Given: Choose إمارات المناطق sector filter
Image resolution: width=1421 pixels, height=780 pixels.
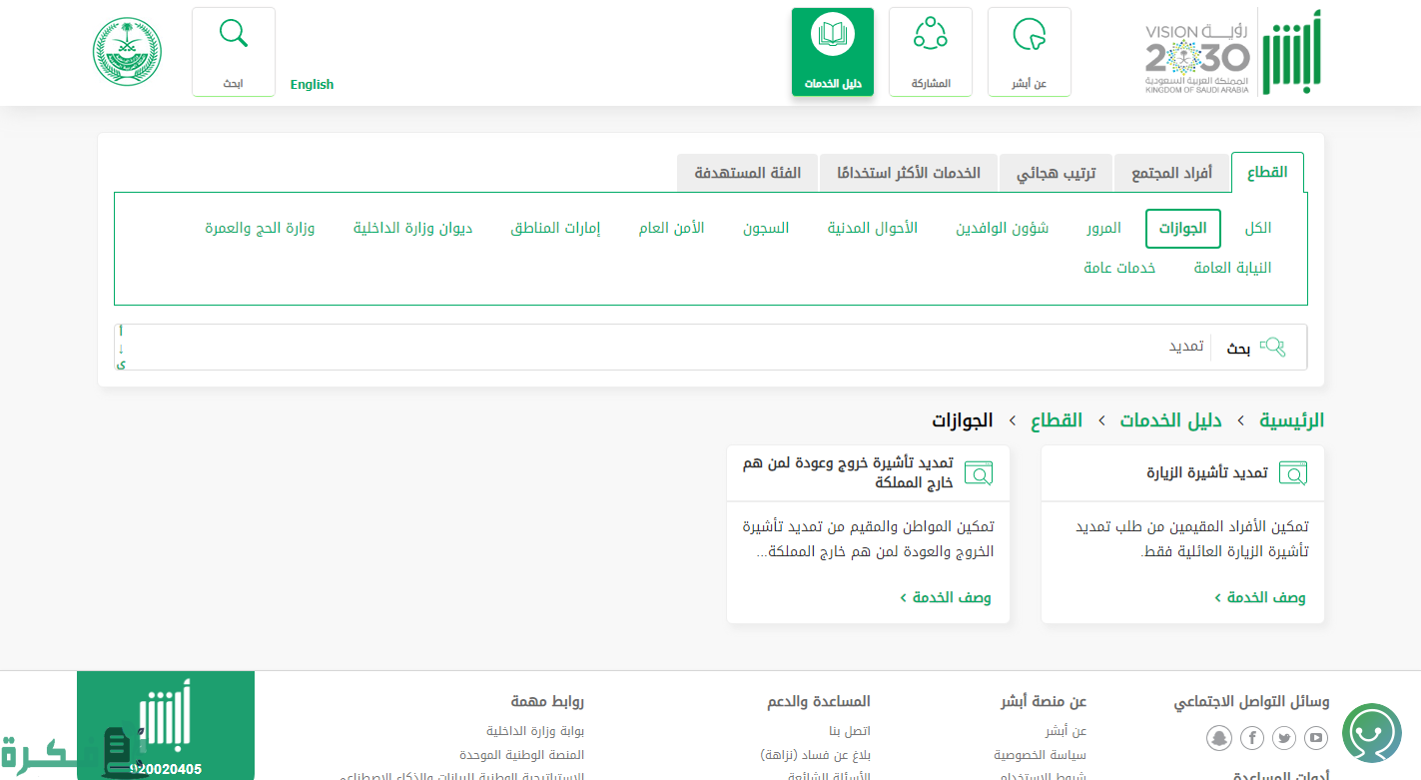Looking at the screenshot, I should 555,228.
